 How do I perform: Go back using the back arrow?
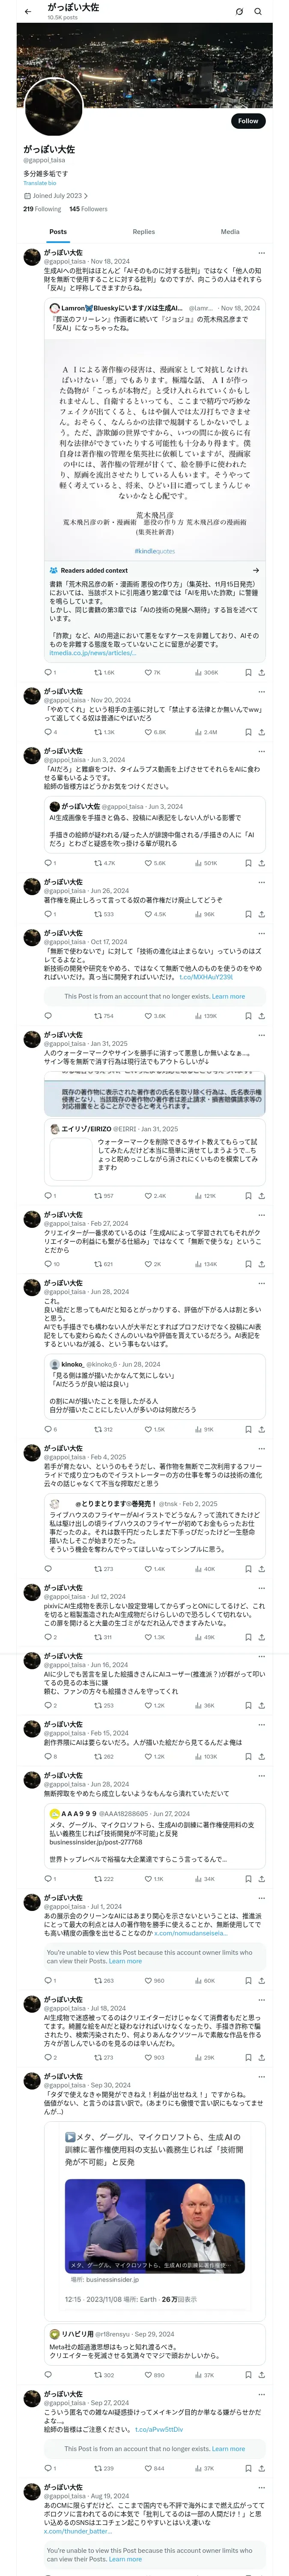point(28,12)
